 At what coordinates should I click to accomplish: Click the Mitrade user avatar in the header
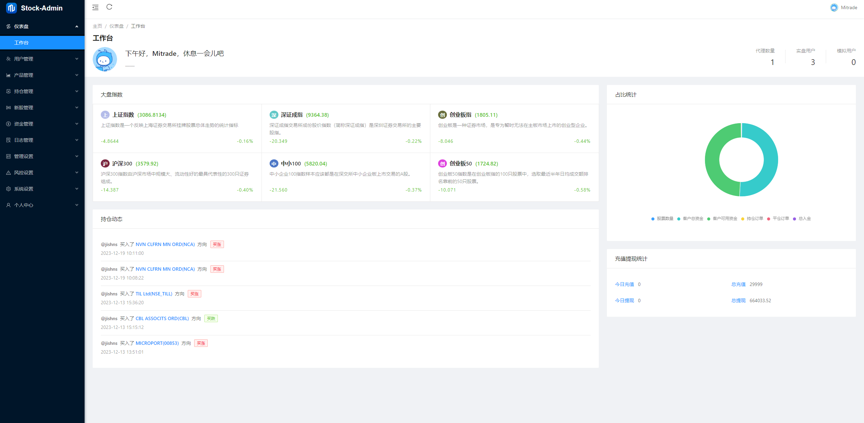point(834,7)
